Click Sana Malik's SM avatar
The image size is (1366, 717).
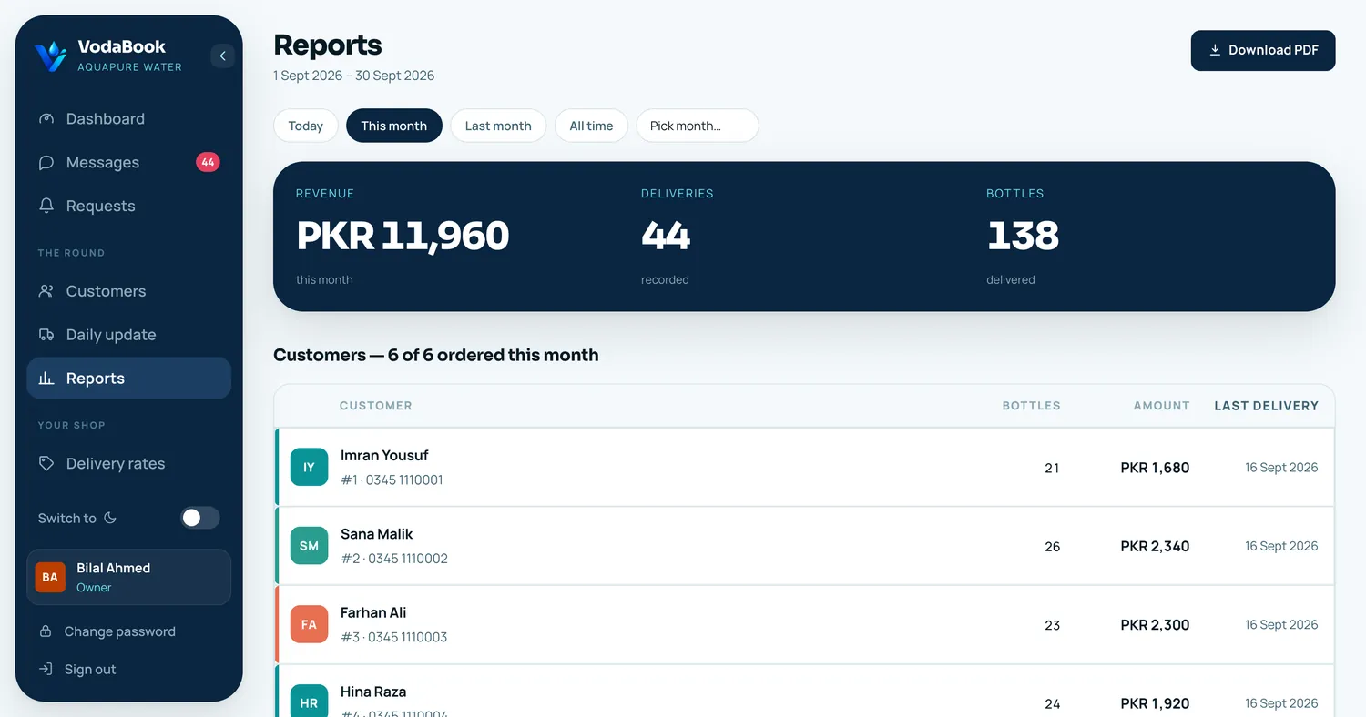[309, 546]
